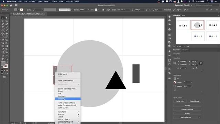The image size is (220, 124).
Task: Select the Eyedropper tool
Action: [3, 49]
